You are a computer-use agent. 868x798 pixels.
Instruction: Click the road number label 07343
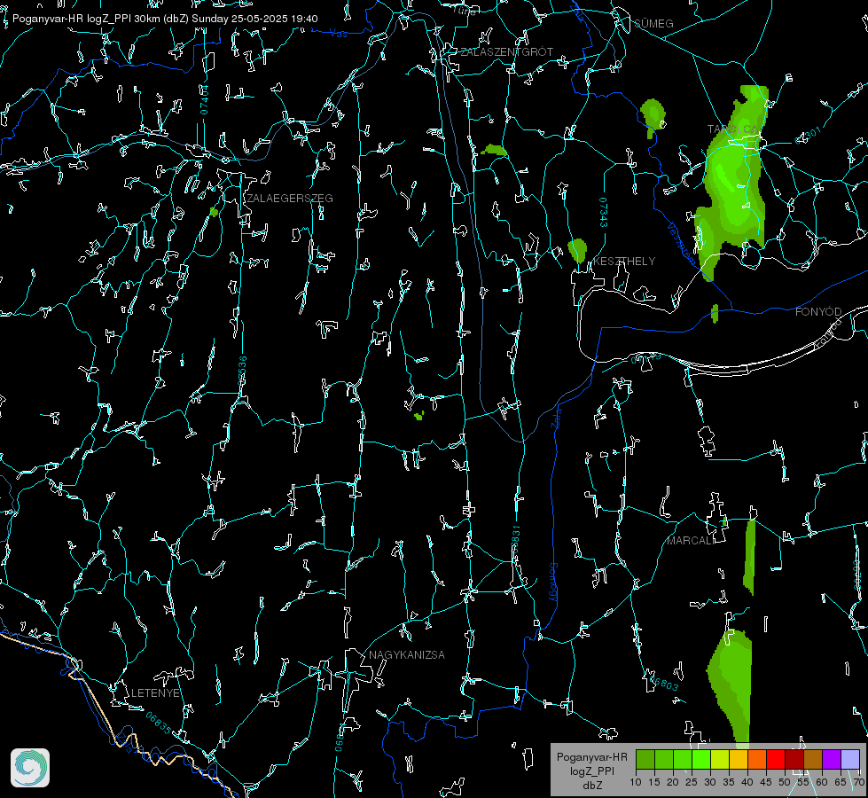603,213
